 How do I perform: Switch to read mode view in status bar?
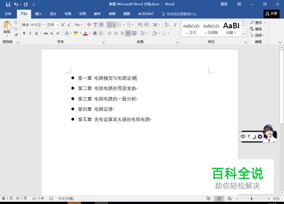click(208, 199)
